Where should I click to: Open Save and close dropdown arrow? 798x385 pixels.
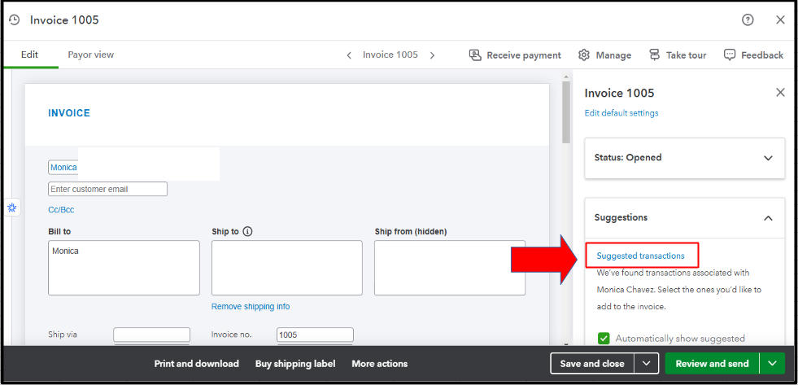pyautogui.click(x=646, y=364)
